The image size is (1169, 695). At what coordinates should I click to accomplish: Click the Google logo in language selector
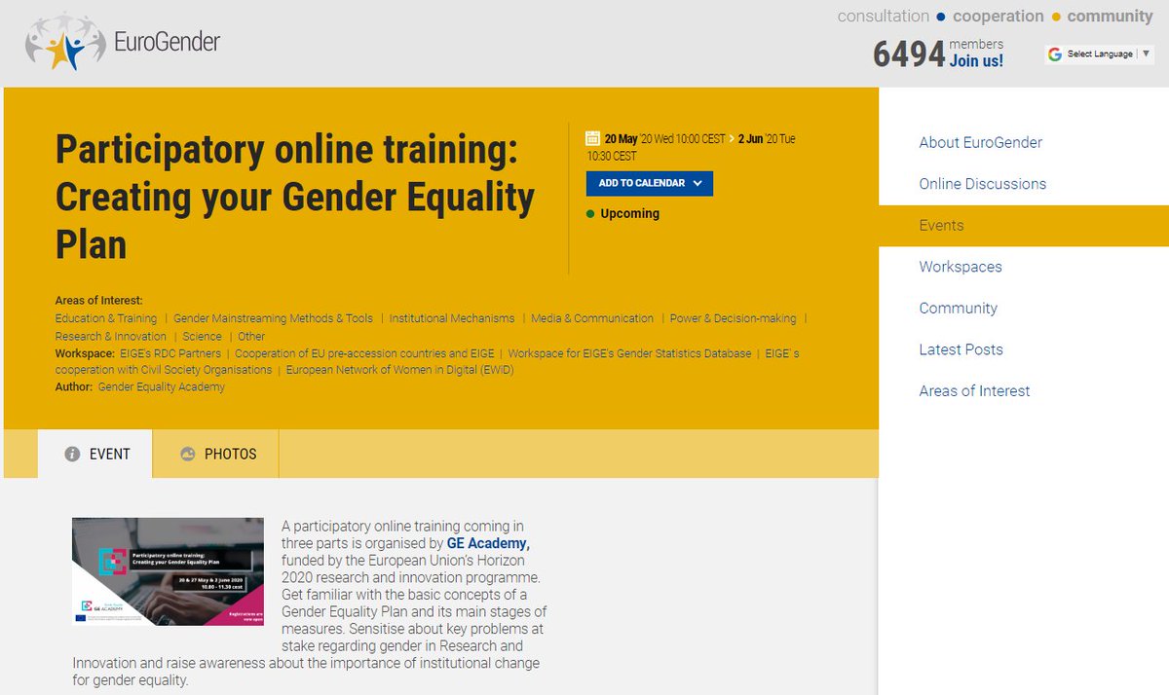pos(1055,55)
